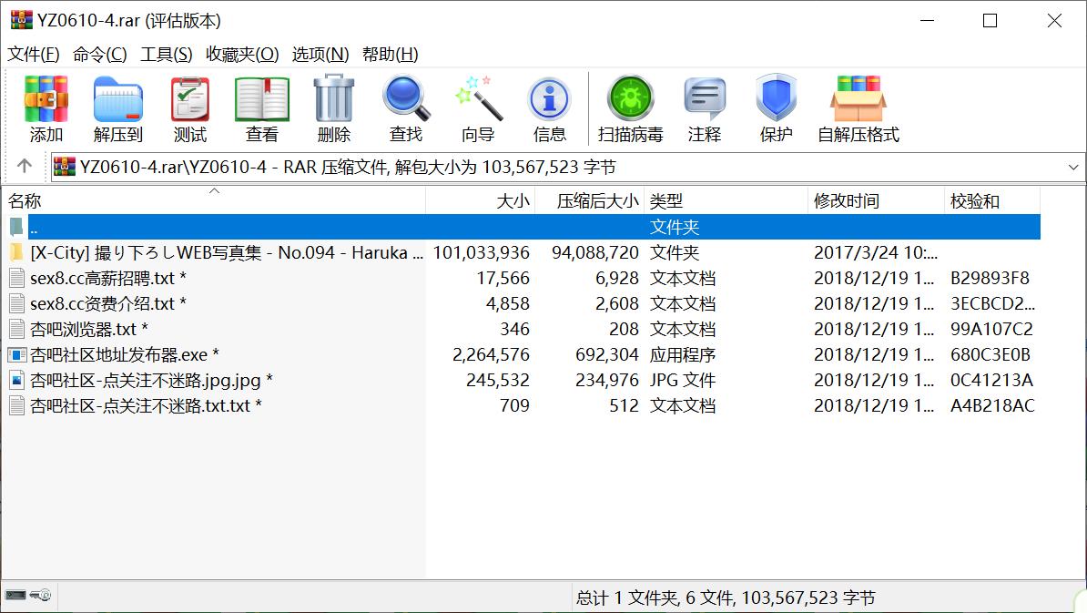Open the 文件(F) menu
The height and width of the screenshot is (613, 1087).
pos(34,54)
